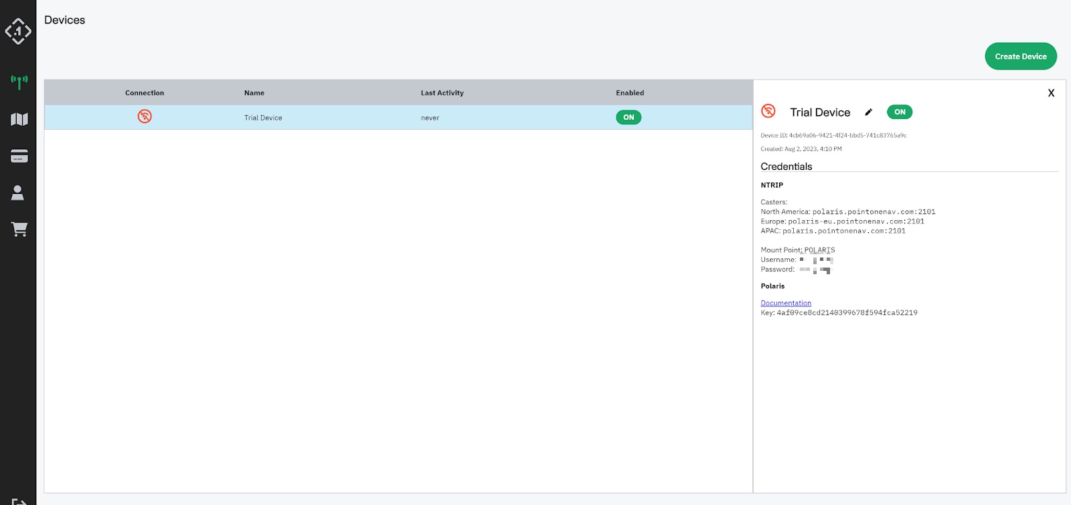
Task: Click the 'never' last activity cell
Action: 430,118
